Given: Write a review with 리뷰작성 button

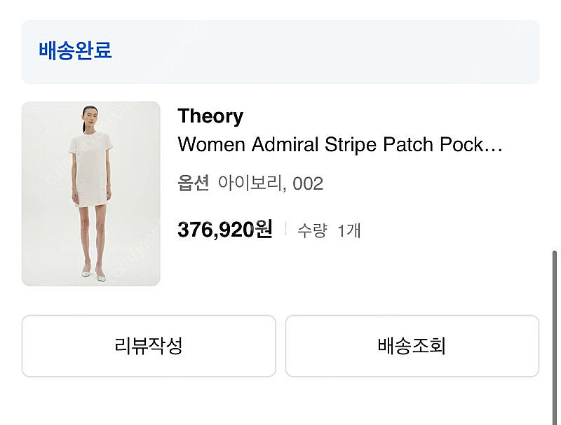Looking at the screenshot, I should pyautogui.click(x=149, y=346).
